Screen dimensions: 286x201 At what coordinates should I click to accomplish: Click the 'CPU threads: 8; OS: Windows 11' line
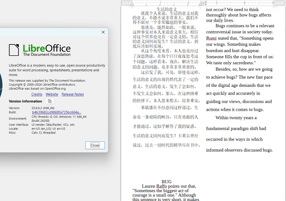click(x=59, y=117)
